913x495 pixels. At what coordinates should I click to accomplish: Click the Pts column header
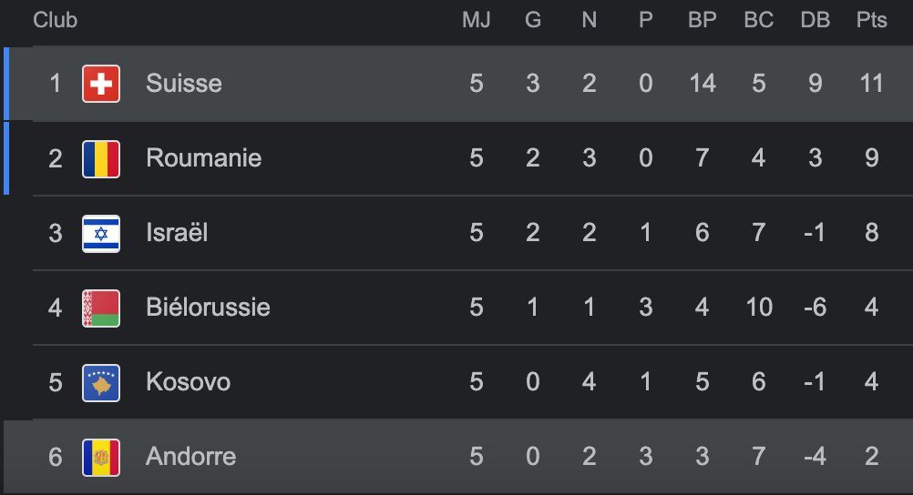871,20
